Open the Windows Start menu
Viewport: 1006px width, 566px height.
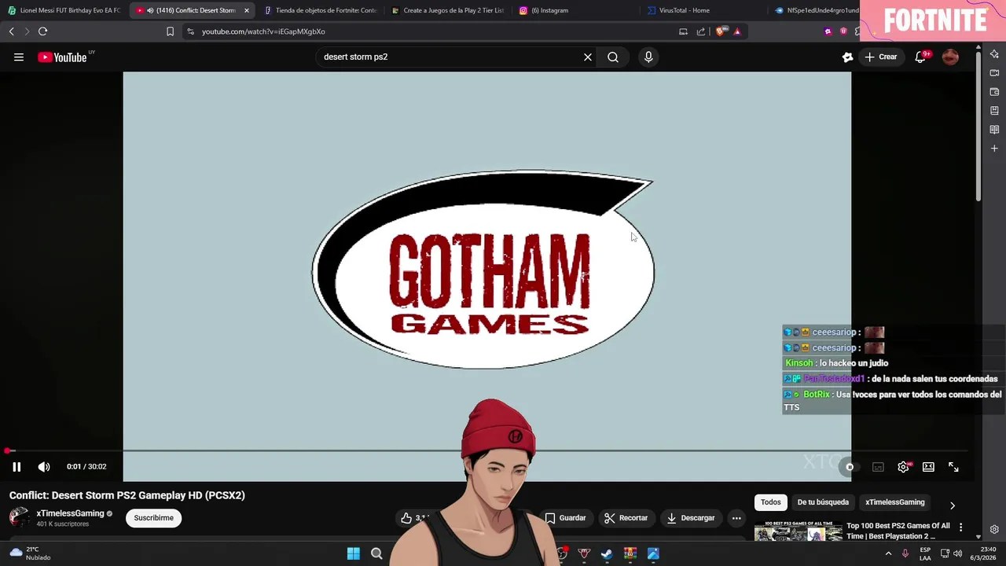coord(354,553)
